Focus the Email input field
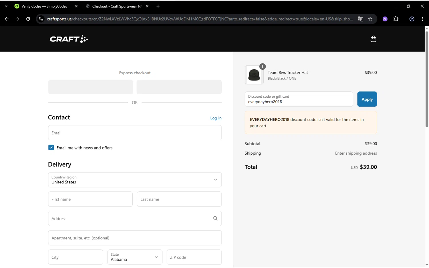Image resolution: width=429 pixels, height=268 pixels. point(135,133)
